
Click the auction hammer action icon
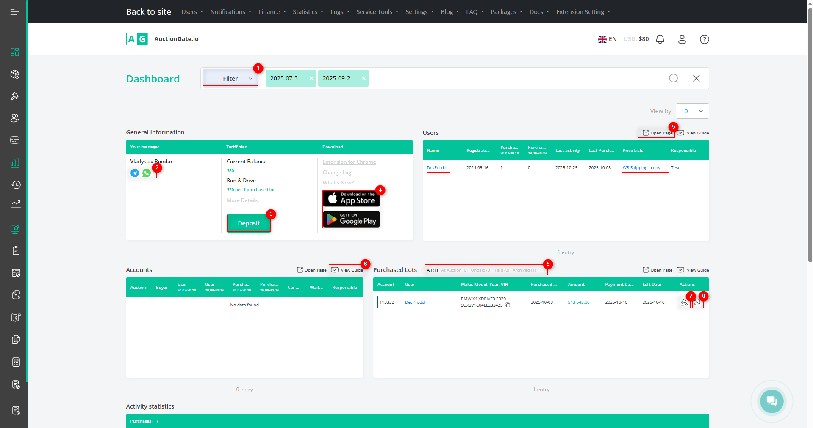click(x=684, y=302)
